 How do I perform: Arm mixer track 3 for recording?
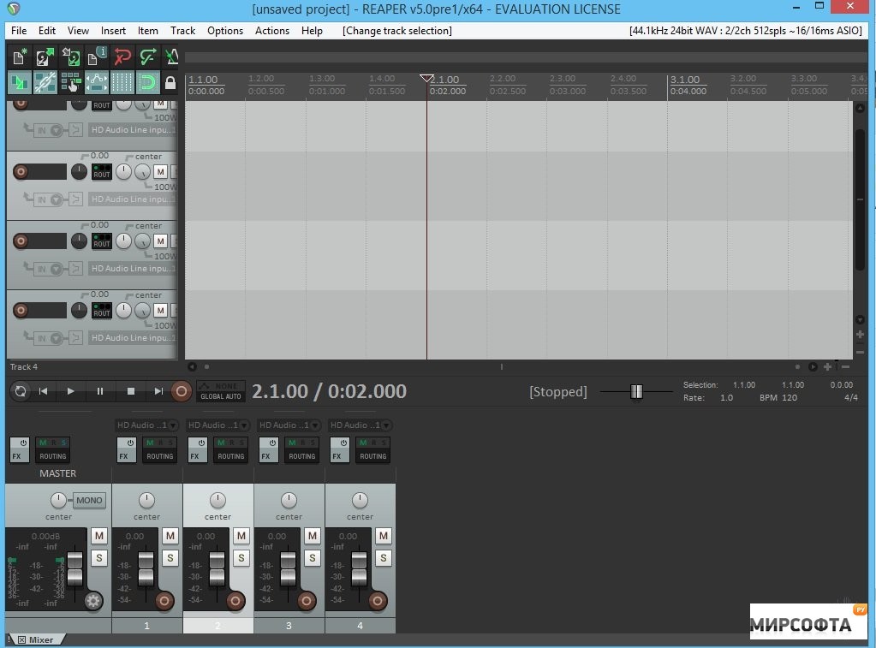pos(307,601)
